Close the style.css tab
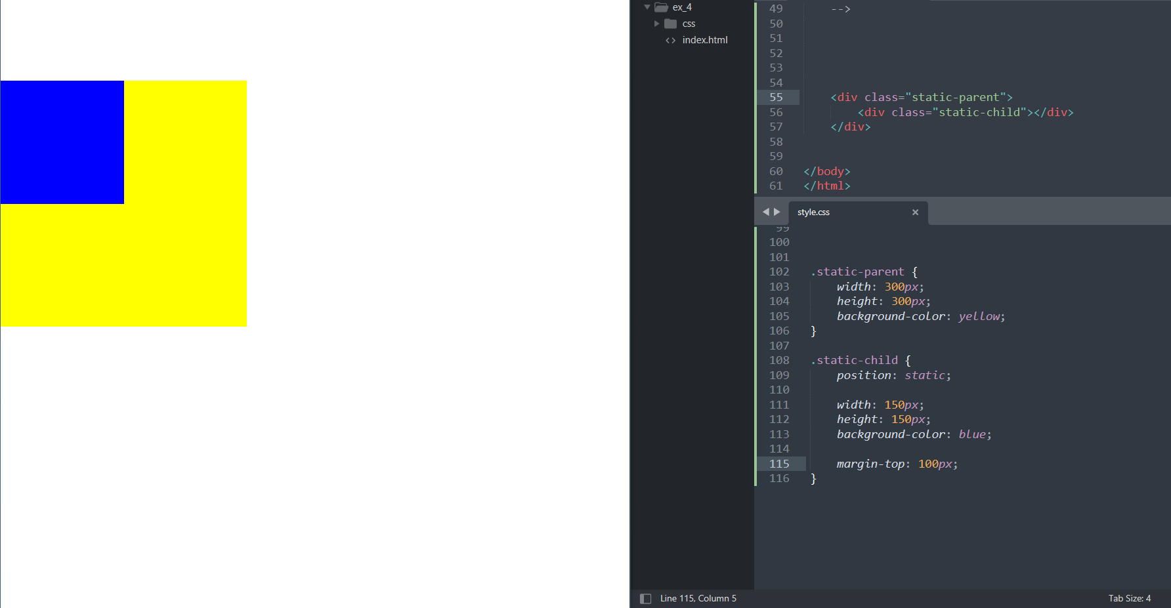The height and width of the screenshot is (608, 1171). tap(915, 213)
